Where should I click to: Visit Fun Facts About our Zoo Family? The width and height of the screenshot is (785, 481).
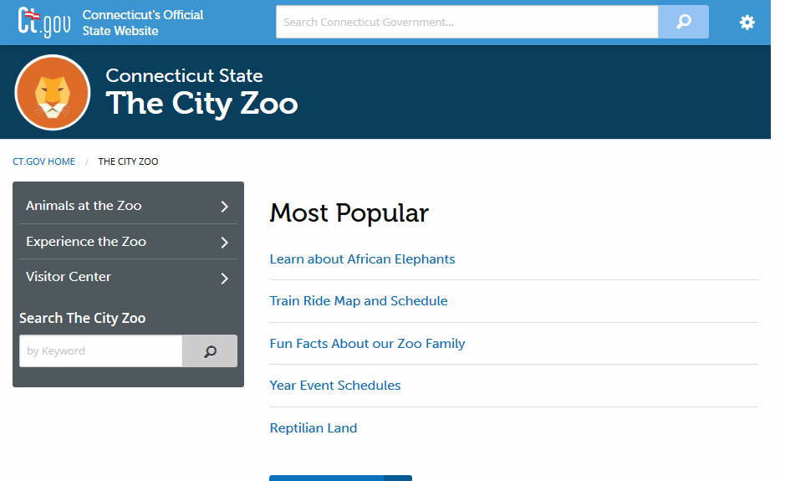click(x=367, y=344)
